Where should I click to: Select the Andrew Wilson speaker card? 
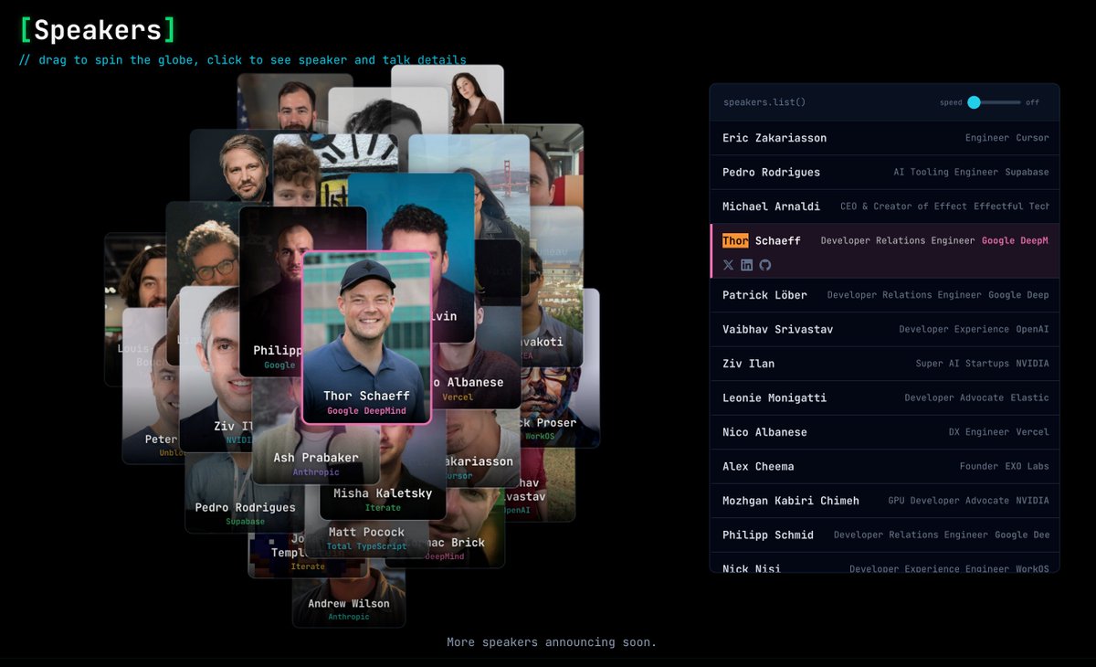(348, 598)
